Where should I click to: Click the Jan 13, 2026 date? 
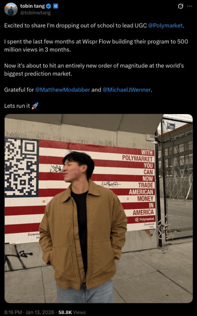pos(40,312)
